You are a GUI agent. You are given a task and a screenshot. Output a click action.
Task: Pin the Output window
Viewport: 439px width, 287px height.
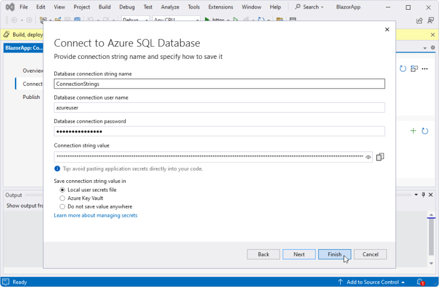(424, 194)
